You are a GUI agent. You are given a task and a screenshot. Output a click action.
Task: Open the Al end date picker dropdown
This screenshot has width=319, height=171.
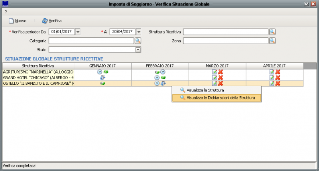[x=139, y=32]
